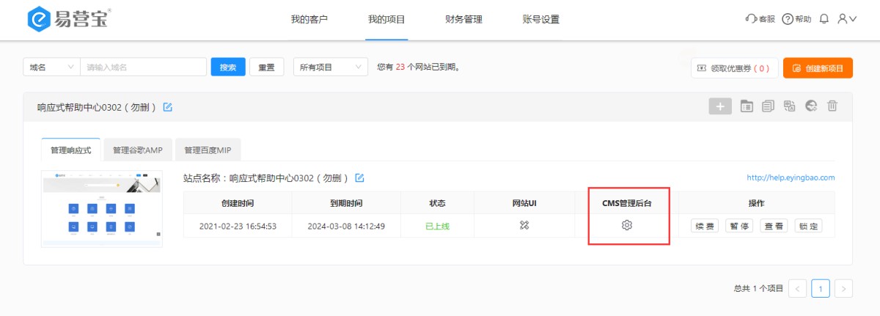The image size is (880, 316).
Task: Click the folder list icon
Action: tap(747, 106)
